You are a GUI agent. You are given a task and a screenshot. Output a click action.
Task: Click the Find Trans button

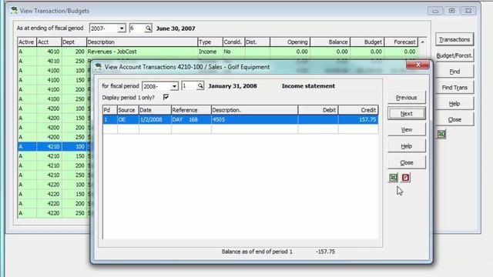point(454,88)
